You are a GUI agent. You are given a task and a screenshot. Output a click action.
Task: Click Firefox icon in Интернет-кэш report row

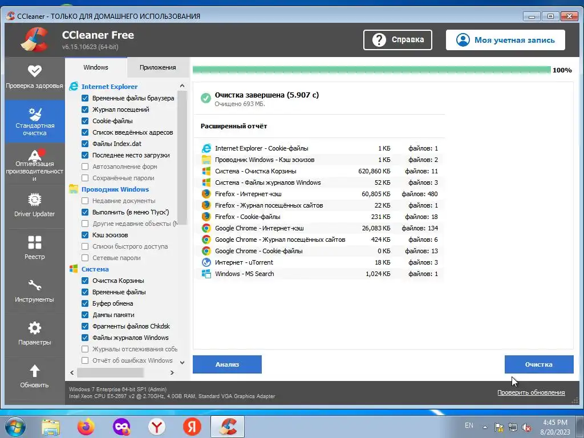point(206,194)
